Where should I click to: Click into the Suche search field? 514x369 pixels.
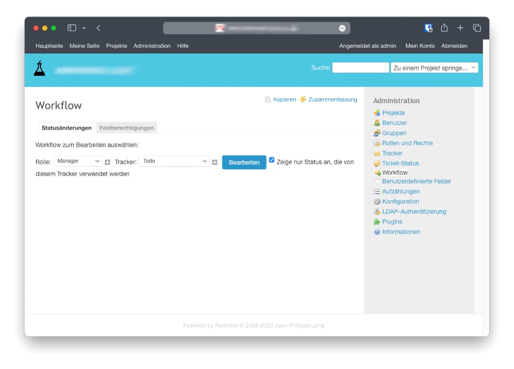point(360,68)
